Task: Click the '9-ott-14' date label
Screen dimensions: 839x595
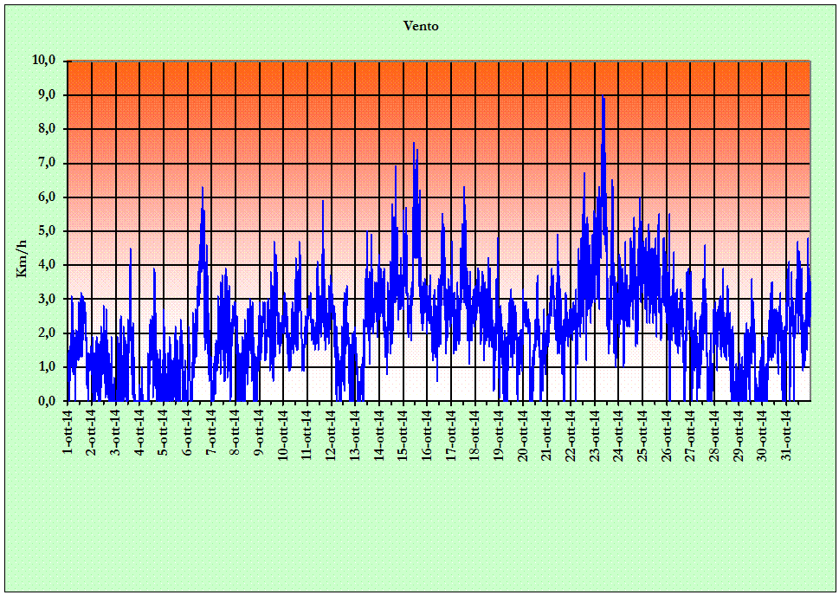Action: 260,432
